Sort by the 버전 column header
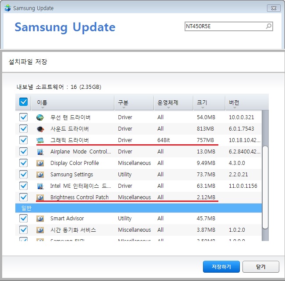Screen dimensions: 285x281 247,102
